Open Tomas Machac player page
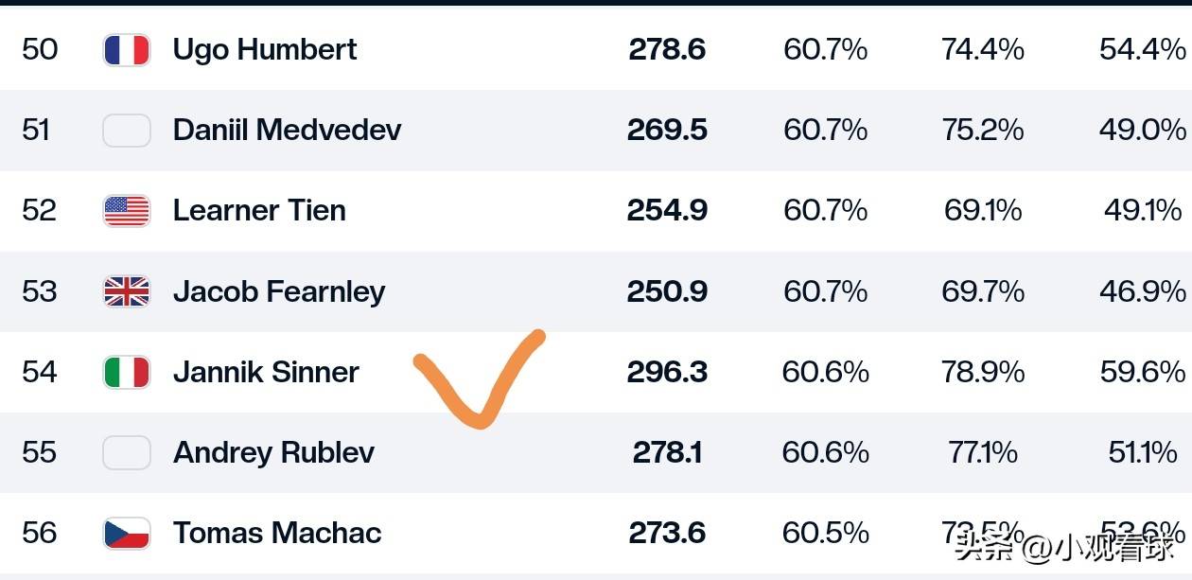This screenshot has width=1192, height=580. point(277,533)
